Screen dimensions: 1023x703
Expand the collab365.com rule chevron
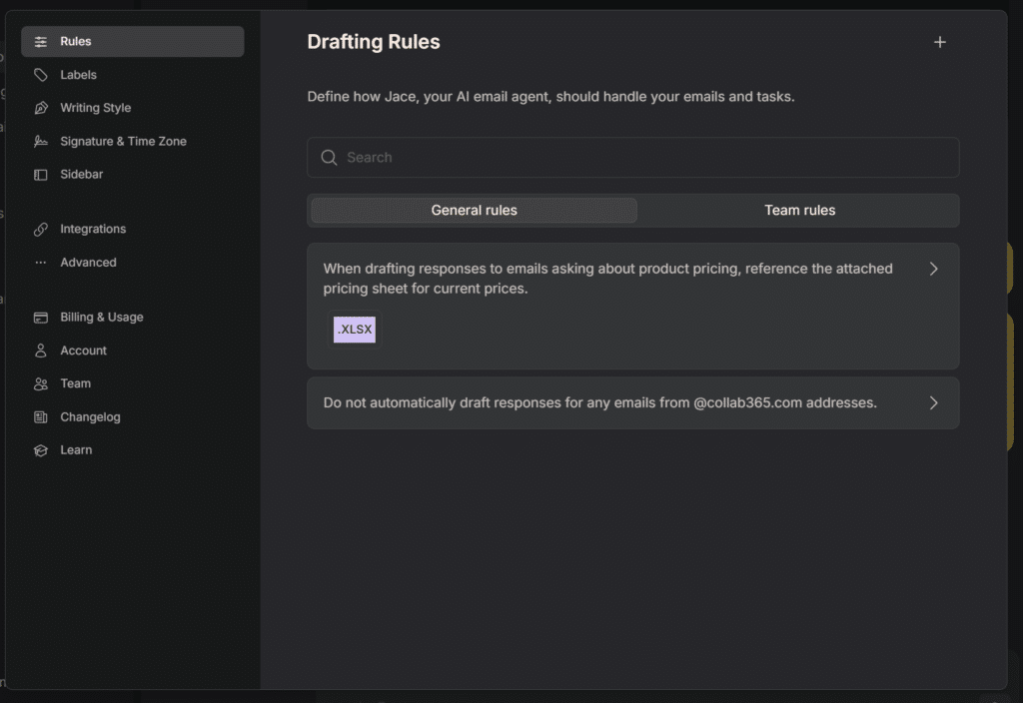(x=934, y=403)
